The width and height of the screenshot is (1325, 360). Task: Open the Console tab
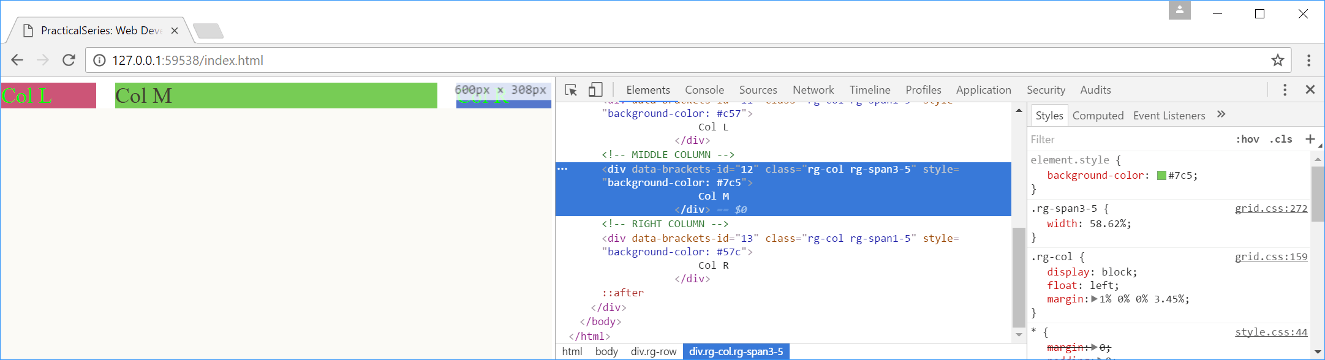click(x=704, y=90)
